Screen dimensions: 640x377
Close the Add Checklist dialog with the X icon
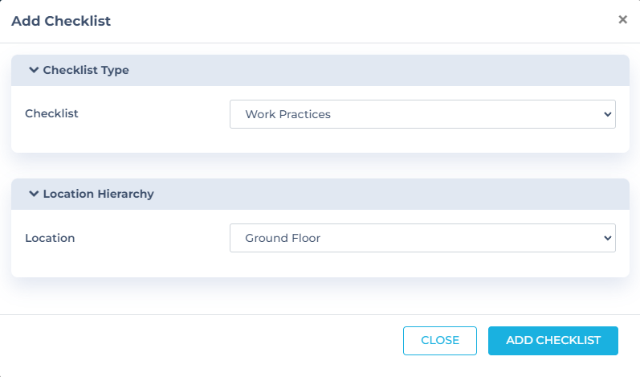(622, 20)
